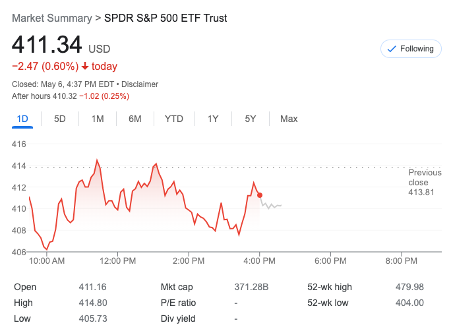Switch to the 5D chart range
Viewport: 451px width, 333px height.
pyautogui.click(x=60, y=119)
